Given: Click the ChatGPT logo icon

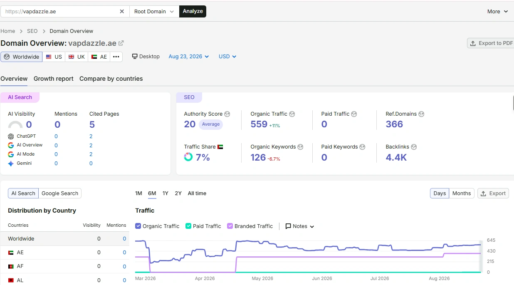Looking at the screenshot, I should 11,136.
